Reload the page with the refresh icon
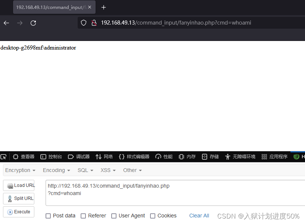 33,23
